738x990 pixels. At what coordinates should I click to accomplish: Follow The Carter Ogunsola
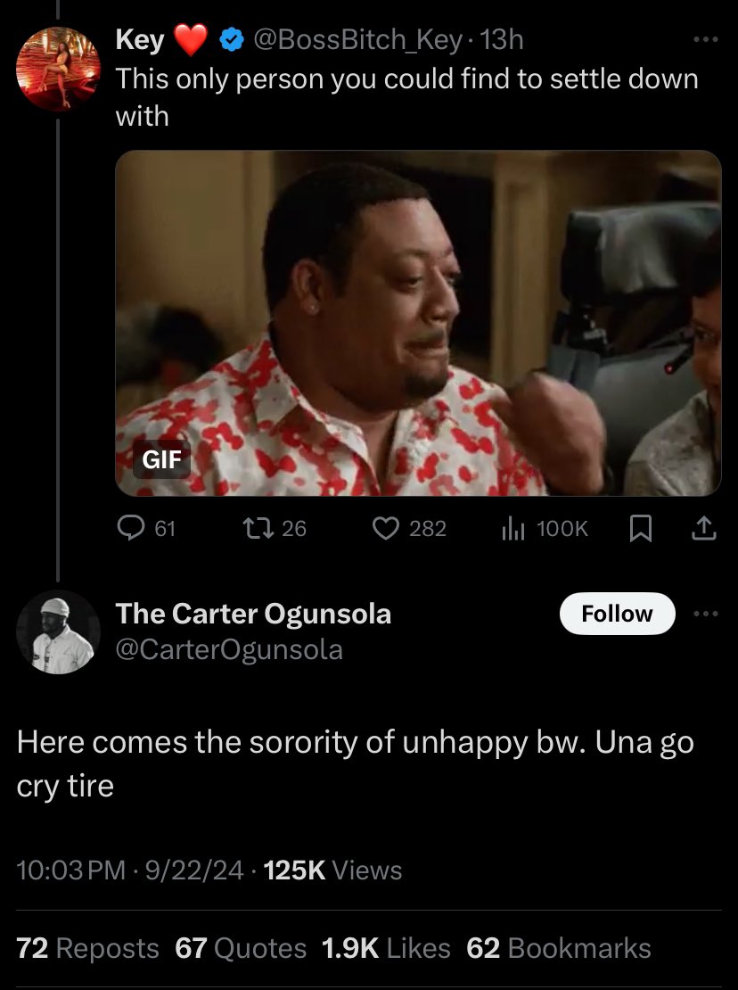pos(617,614)
